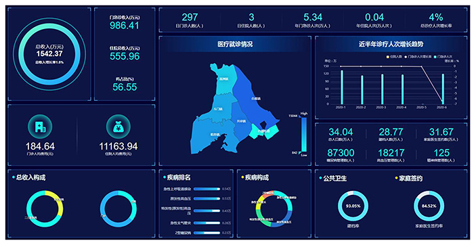Screen dimensions: 474x247
Task: Click the total income 1542.37 ring gauge
Action: click(49, 54)
